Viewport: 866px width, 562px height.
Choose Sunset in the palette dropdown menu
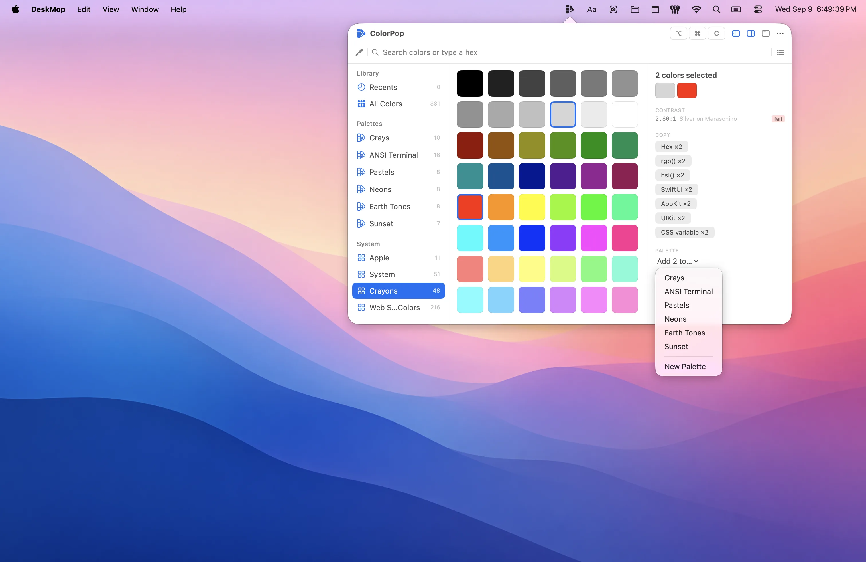tap(688, 347)
